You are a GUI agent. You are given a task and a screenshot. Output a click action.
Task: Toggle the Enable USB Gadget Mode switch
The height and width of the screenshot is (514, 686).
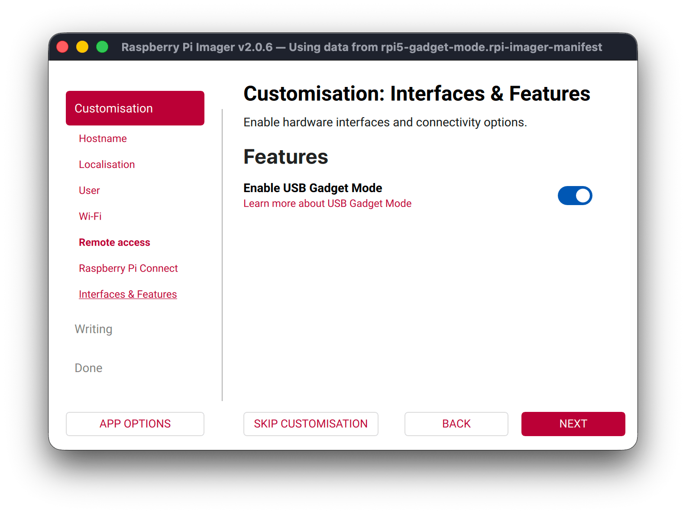click(x=575, y=196)
